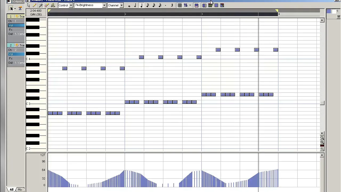Click measure 2 on time ruler
This screenshot has height=192, width=341.
[125, 14]
